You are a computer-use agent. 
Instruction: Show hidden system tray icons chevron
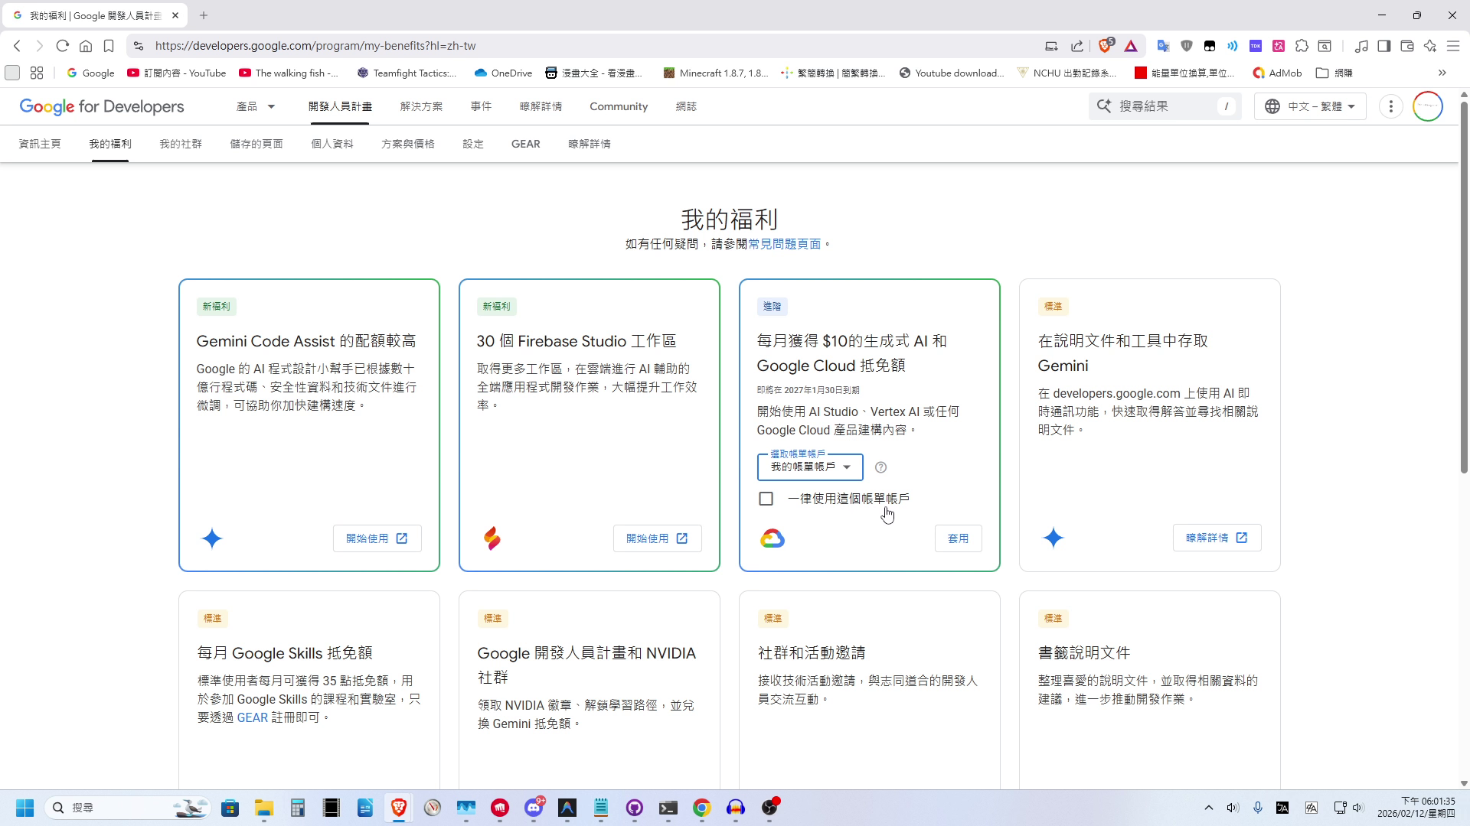[x=1209, y=808]
